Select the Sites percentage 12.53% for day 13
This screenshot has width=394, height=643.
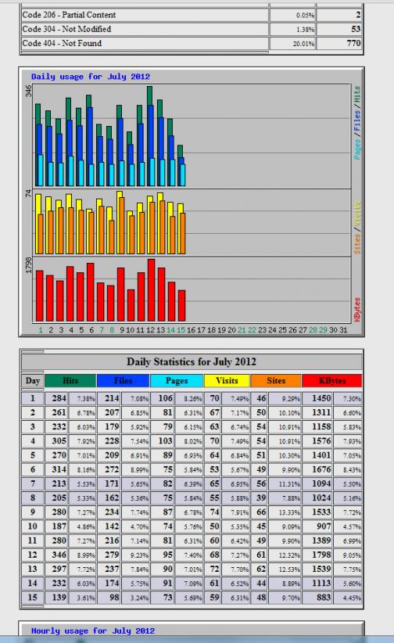[x=289, y=569]
